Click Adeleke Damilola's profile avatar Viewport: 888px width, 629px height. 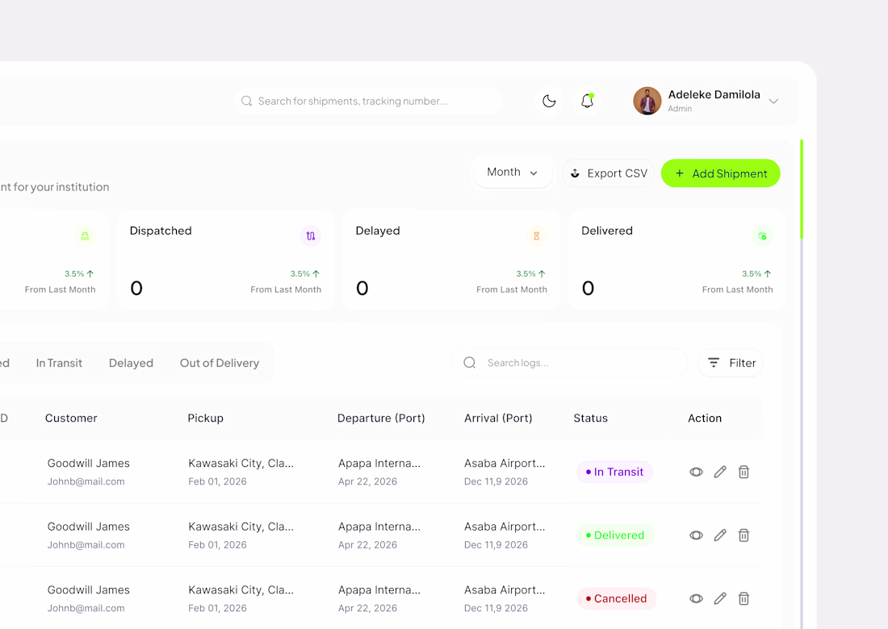point(647,101)
